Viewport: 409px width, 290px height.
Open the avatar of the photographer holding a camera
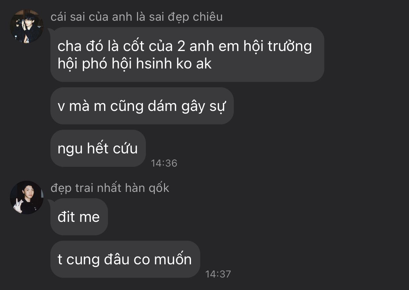26,26
